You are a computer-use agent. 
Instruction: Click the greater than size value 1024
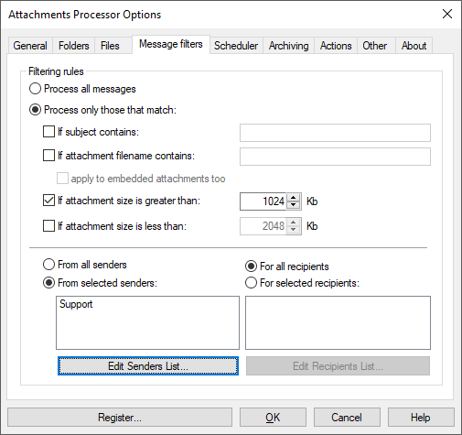point(263,201)
